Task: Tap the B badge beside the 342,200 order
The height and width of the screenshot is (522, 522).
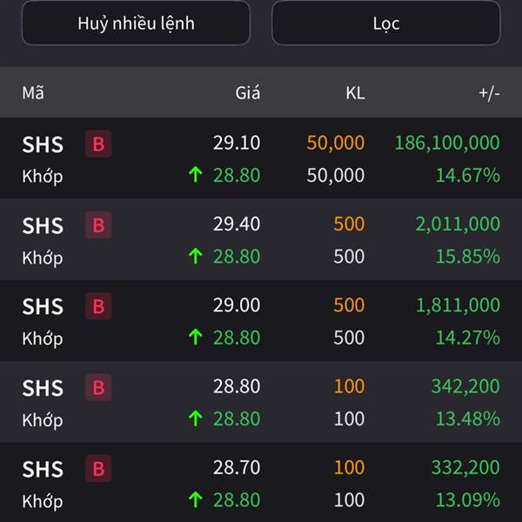Action: tap(98, 387)
